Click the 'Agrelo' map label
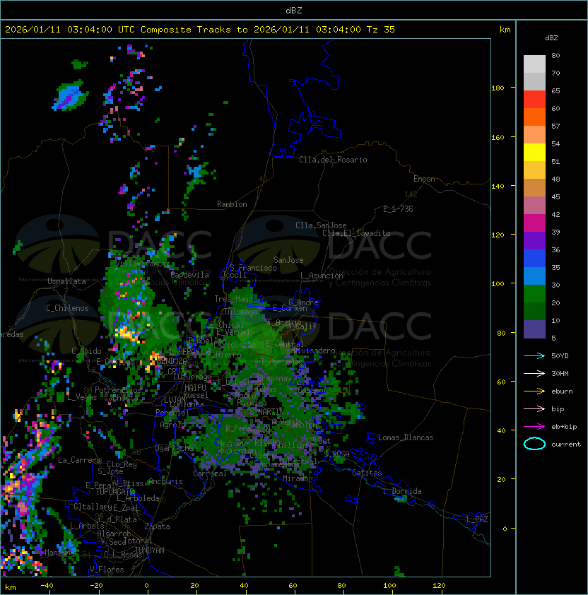The height and width of the screenshot is (595, 588). coord(172,425)
